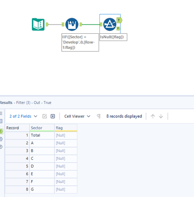Click flag Null cell in row 5

[x=66, y=166]
